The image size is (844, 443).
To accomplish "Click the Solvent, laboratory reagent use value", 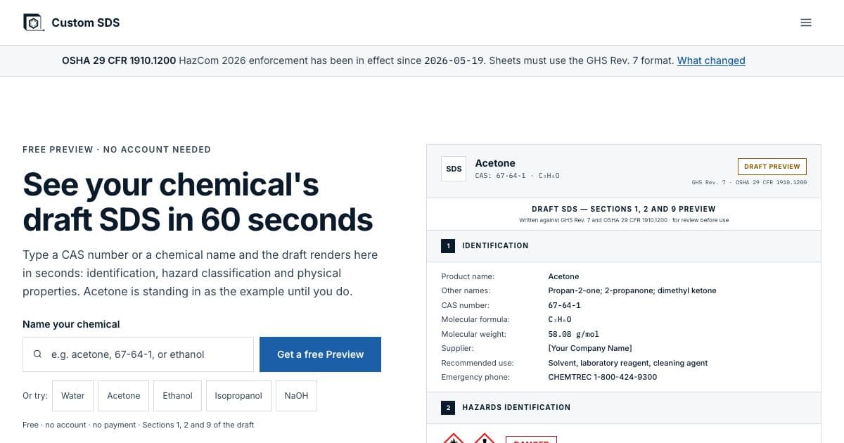I will coord(627,363).
